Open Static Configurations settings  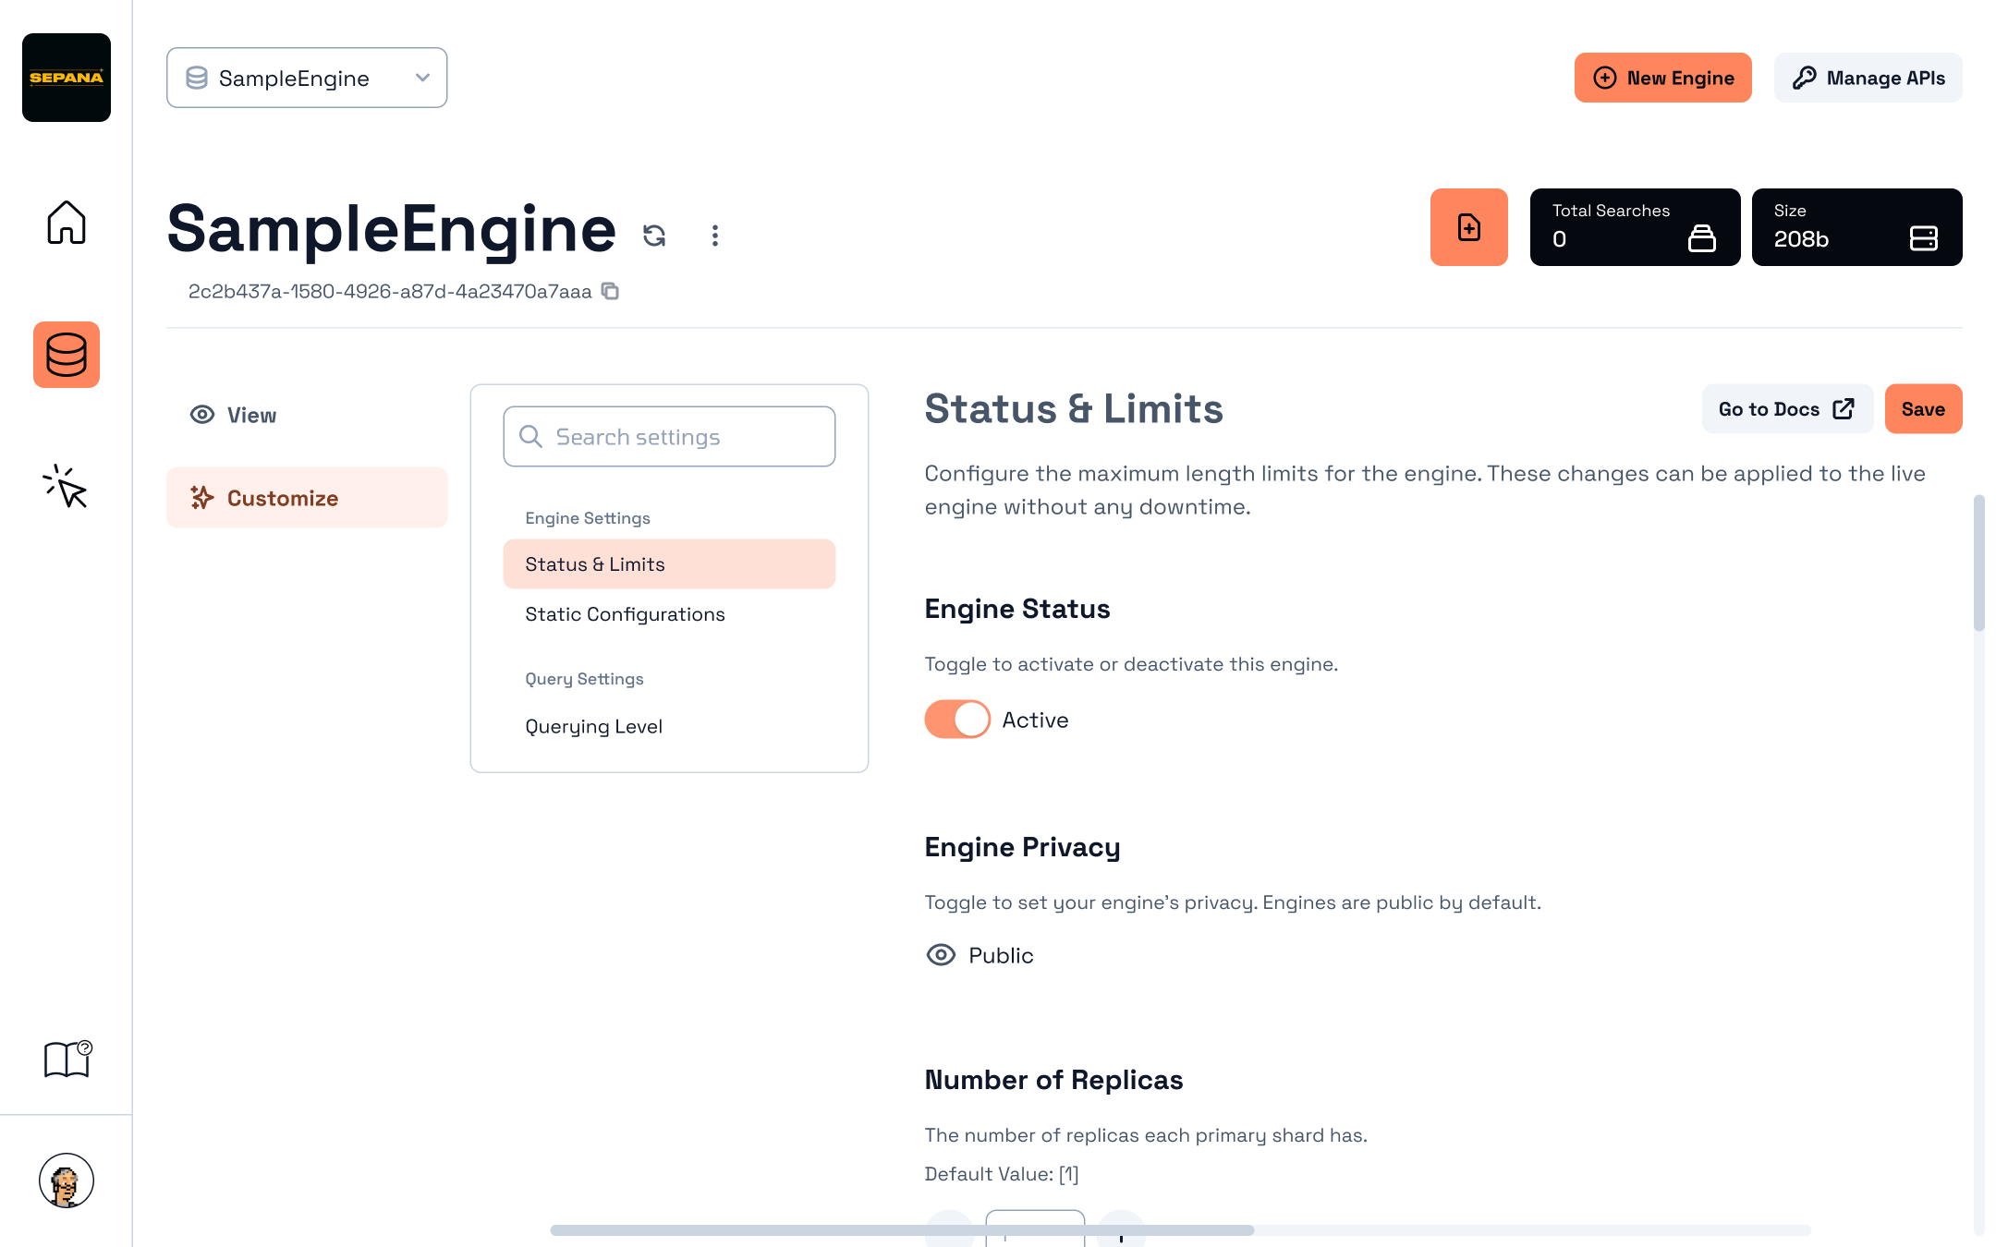[625, 614]
